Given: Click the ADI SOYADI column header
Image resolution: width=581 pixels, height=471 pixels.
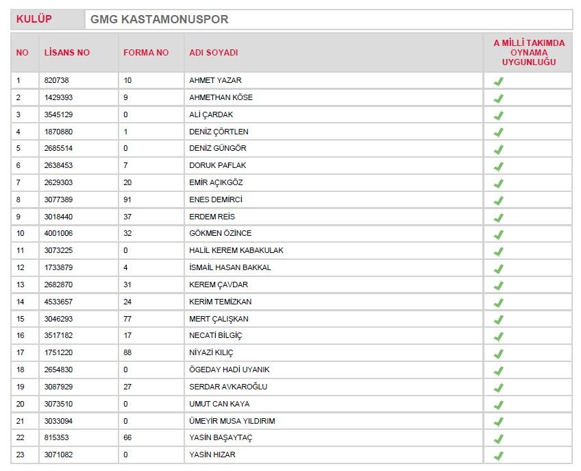Looking at the screenshot, I should click(214, 53).
